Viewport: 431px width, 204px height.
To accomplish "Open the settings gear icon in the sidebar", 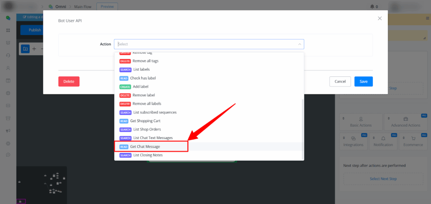I will click(8, 143).
